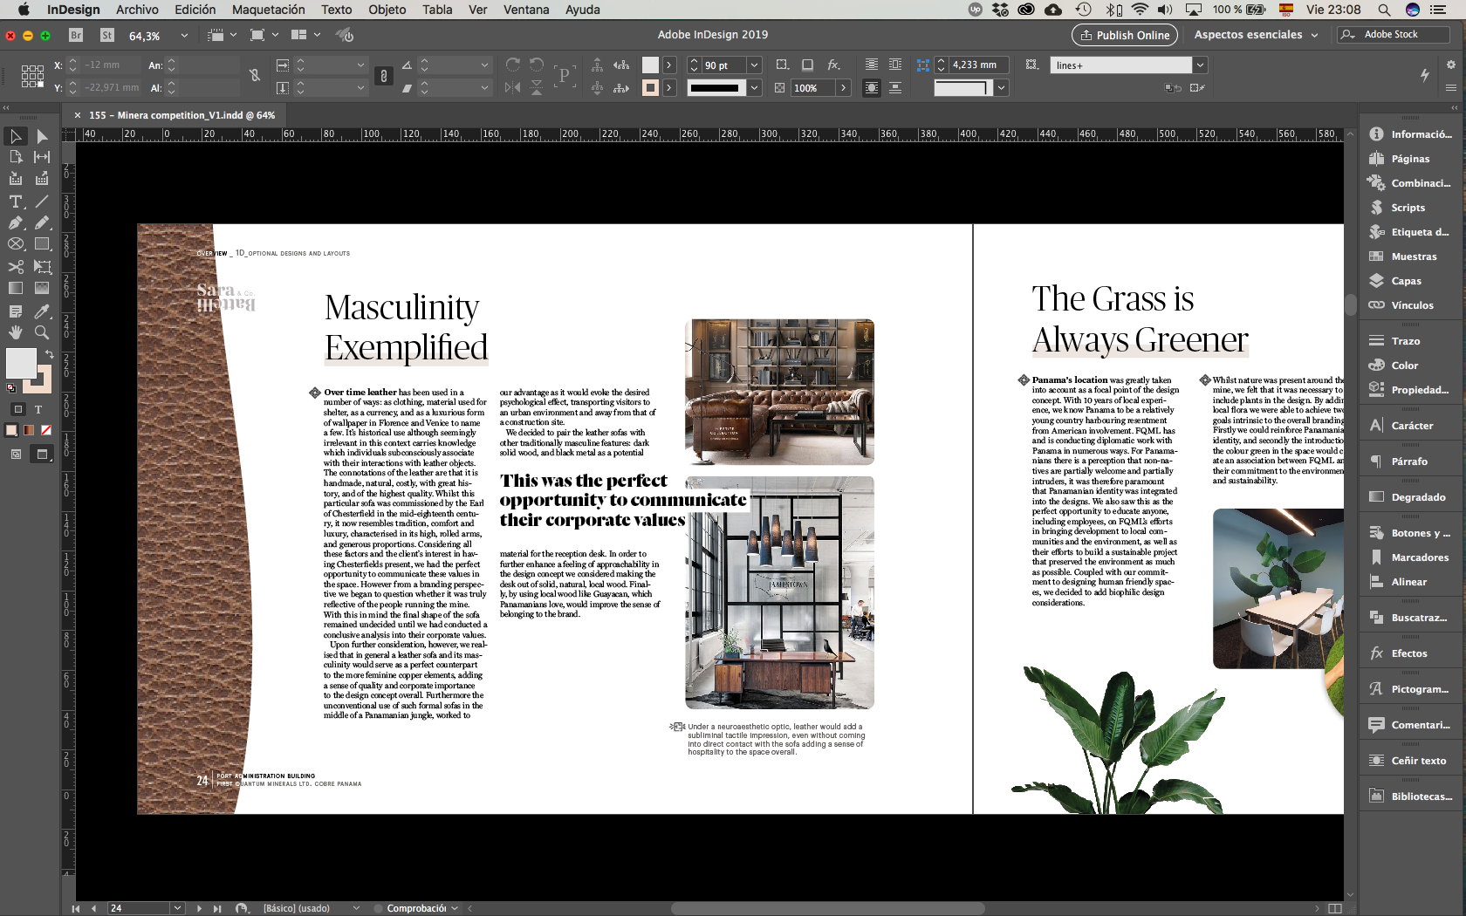Open the Ventana menu
Screen dimensions: 1466x916
pos(526,10)
